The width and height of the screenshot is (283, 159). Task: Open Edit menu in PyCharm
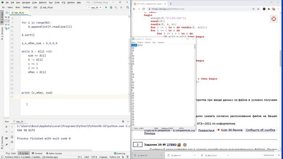[x=12, y=3]
